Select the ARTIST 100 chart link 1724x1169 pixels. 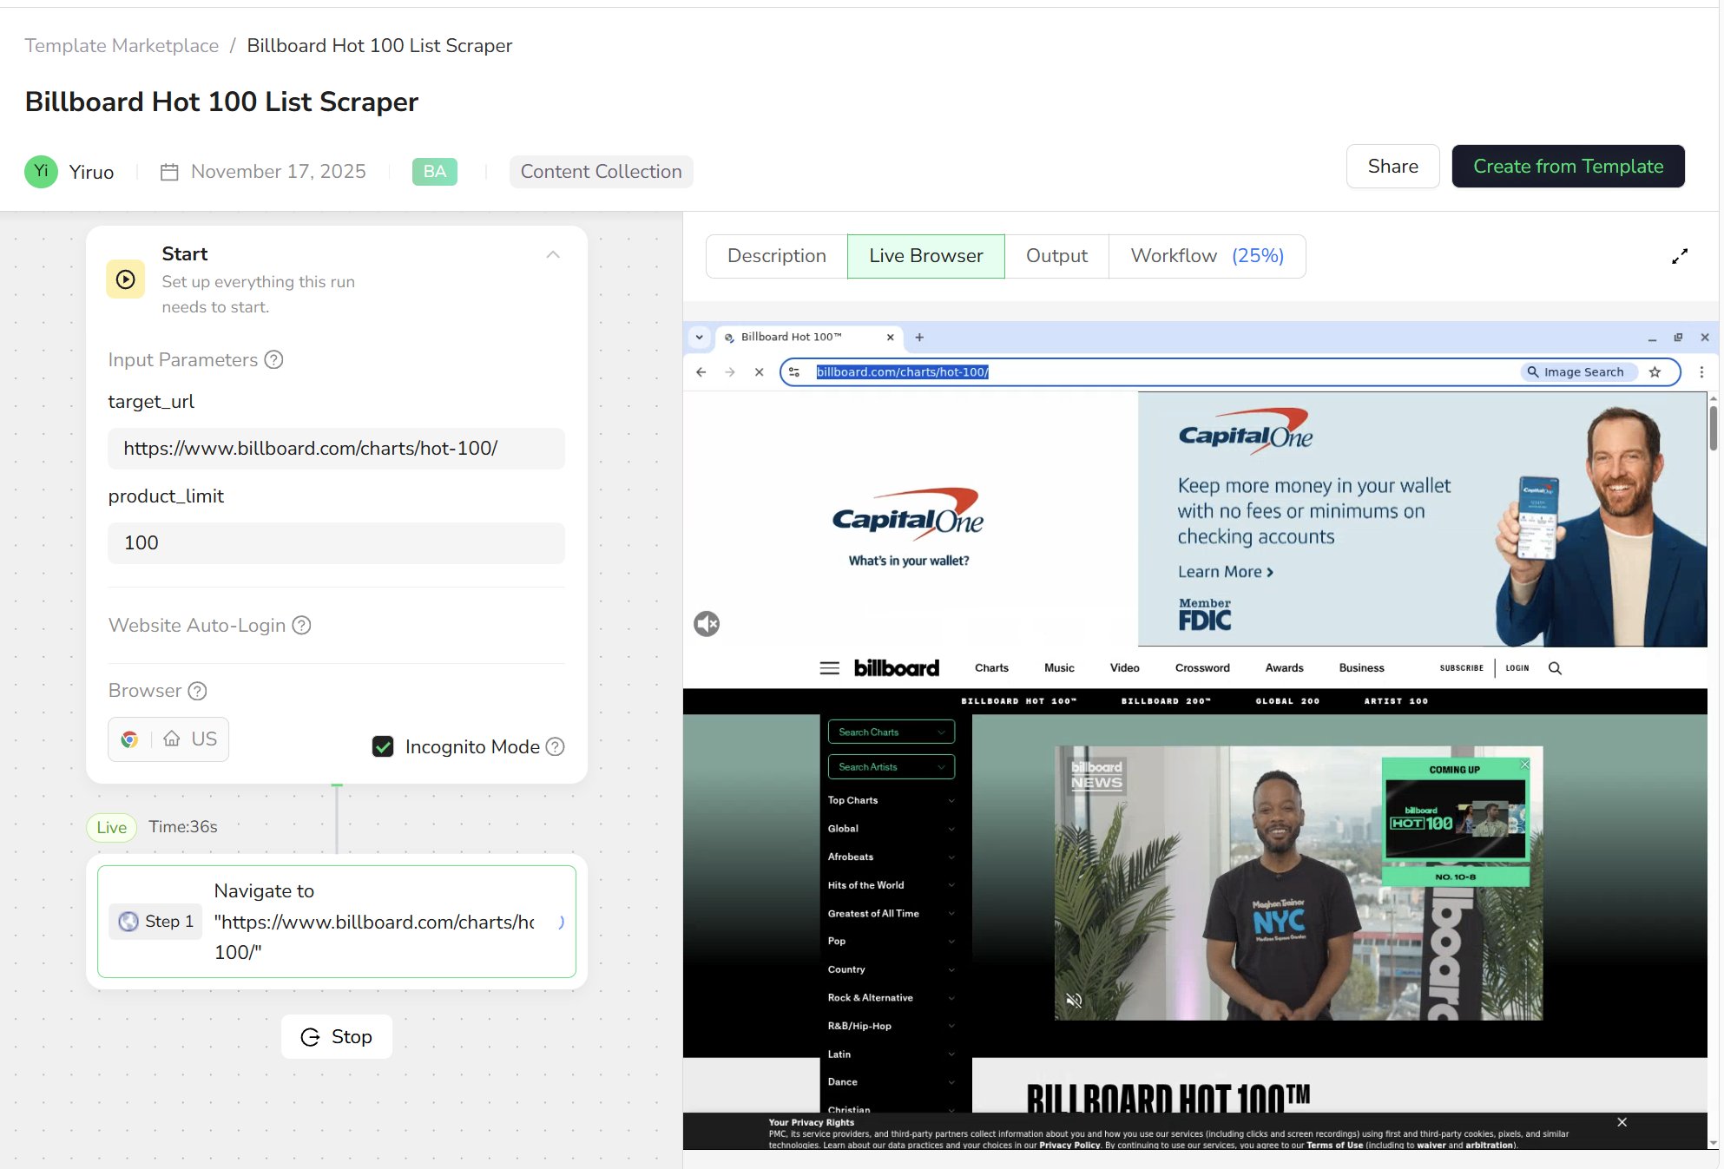(1396, 701)
